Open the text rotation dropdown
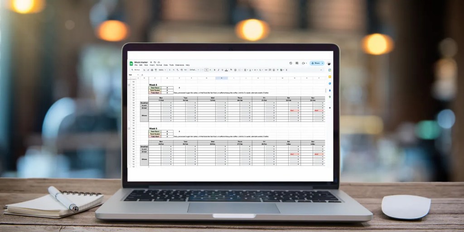 click(x=261, y=70)
